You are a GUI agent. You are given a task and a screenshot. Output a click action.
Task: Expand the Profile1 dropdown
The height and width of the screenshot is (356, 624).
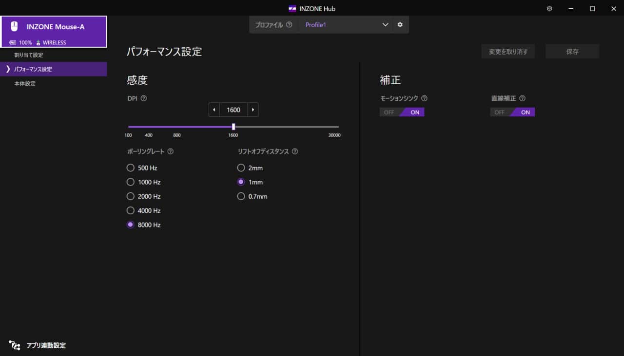pos(385,25)
